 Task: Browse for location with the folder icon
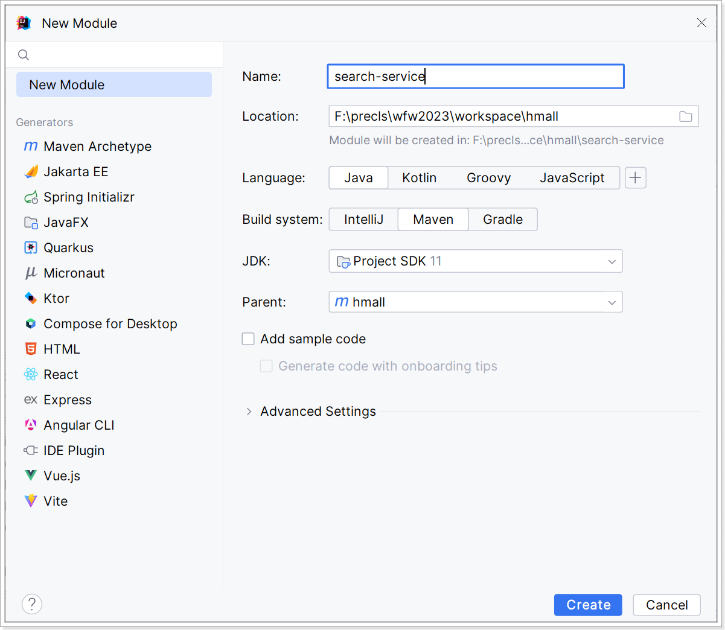click(x=685, y=116)
